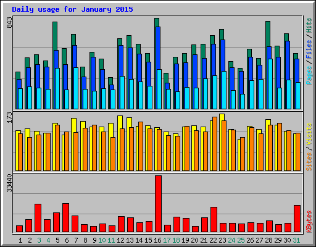The height and width of the screenshot is (247, 316).
Task: Click the blue Files bar for day 30
Action: (288, 61)
